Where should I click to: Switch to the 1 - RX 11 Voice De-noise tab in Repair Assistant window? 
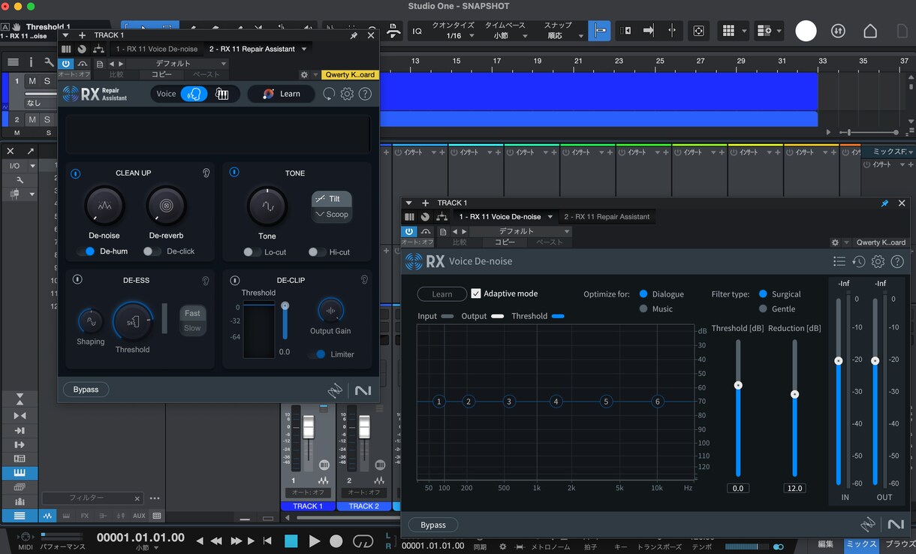pos(157,49)
